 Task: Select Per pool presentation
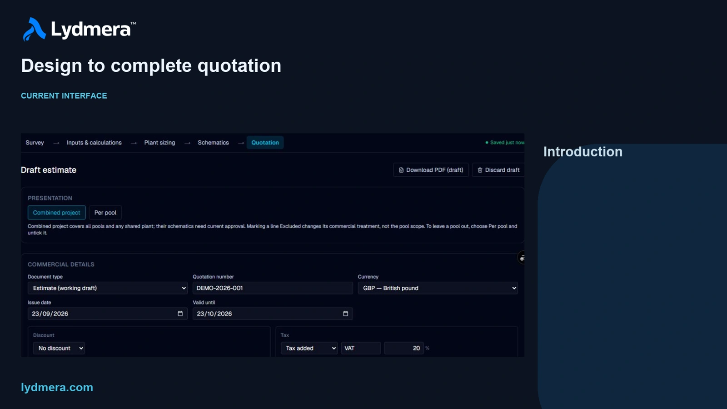click(105, 213)
